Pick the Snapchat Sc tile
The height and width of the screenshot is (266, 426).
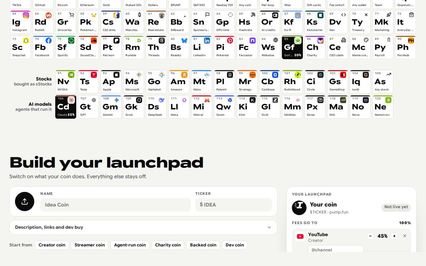pos(20,48)
